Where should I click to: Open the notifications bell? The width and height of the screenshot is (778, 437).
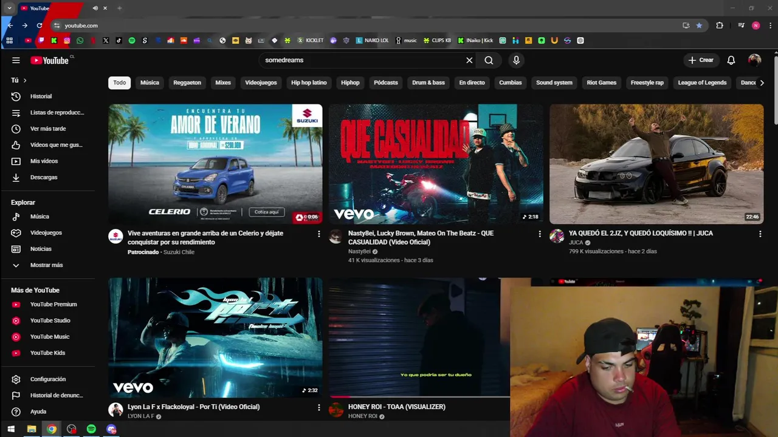click(x=731, y=60)
